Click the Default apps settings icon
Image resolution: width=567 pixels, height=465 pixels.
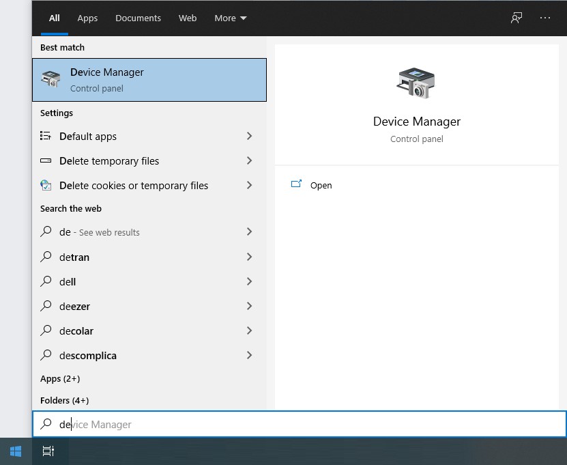click(x=46, y=136)
